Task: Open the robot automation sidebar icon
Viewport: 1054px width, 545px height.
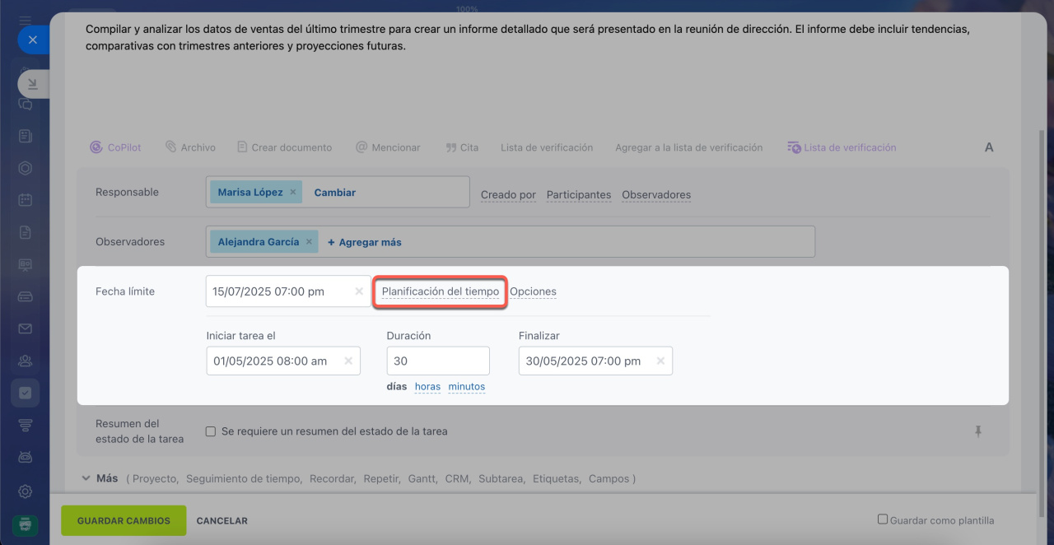Action: click(26, 457)
